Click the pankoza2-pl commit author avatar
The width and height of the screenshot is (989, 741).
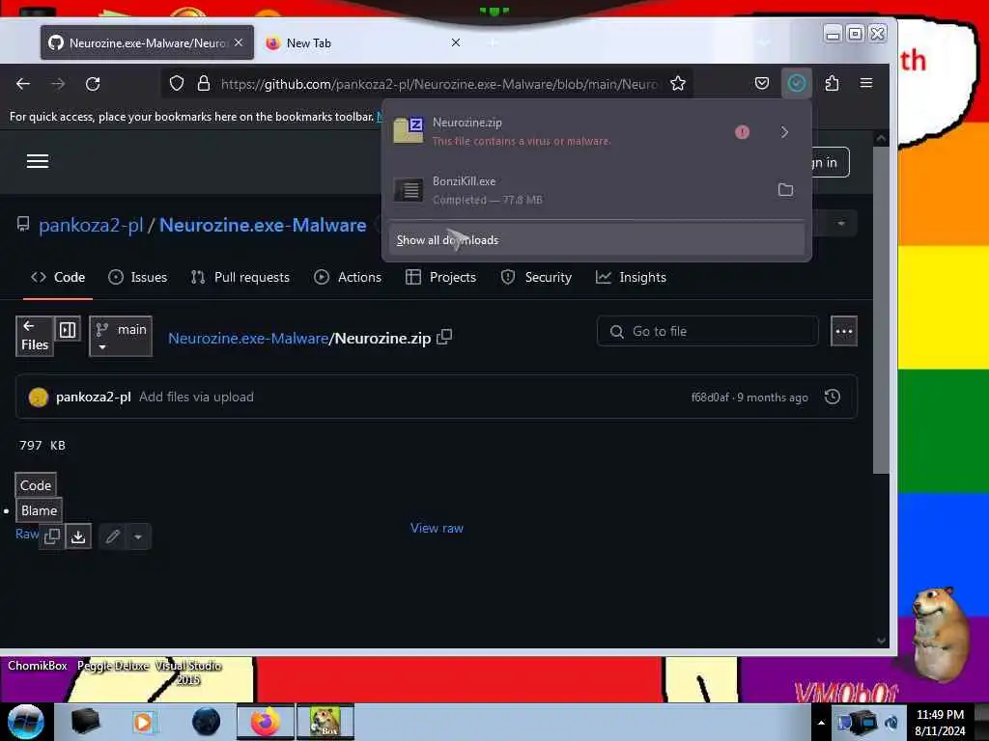point(38,397)
